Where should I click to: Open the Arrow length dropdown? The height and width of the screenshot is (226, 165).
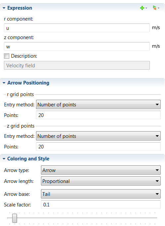tap(101, 181)
